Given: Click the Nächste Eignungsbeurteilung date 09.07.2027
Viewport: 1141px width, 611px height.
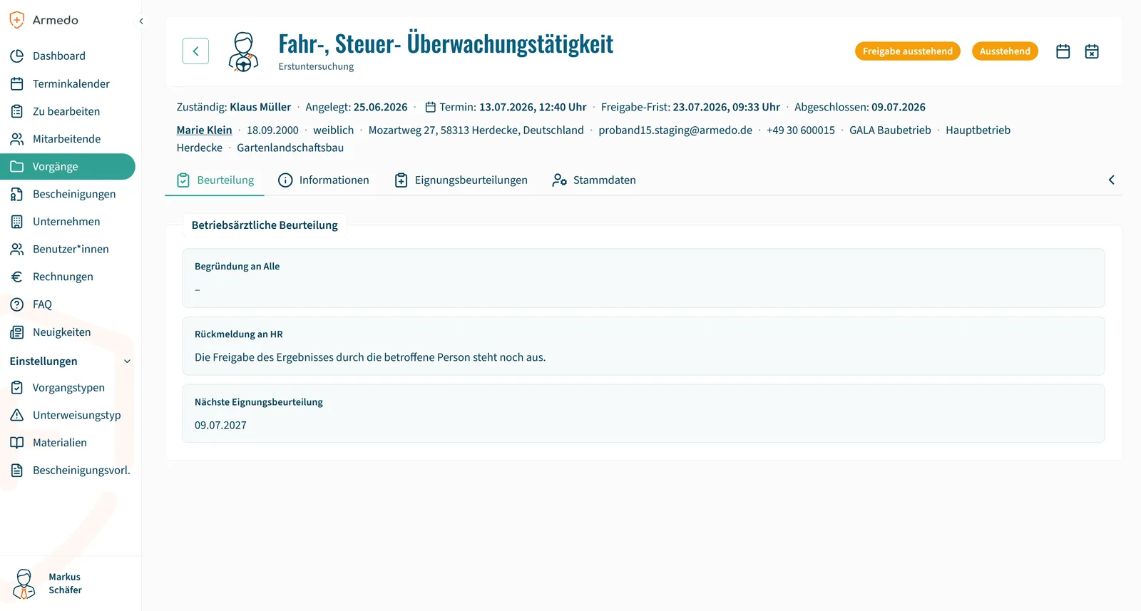Looking at the screenshot, I should pos(220,425).
